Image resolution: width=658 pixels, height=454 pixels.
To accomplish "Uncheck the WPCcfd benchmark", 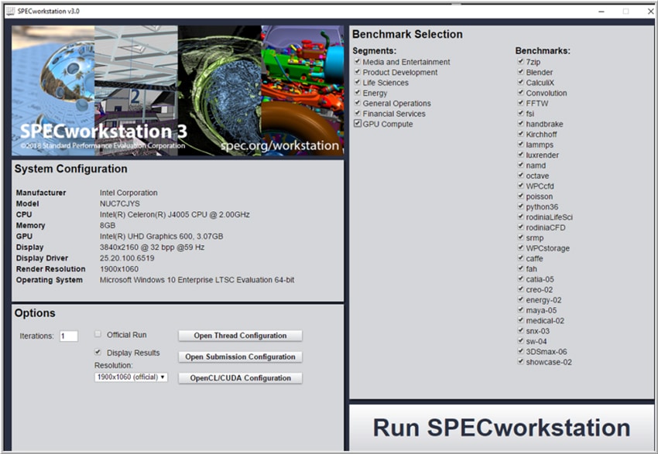I will tap(521, 186).
